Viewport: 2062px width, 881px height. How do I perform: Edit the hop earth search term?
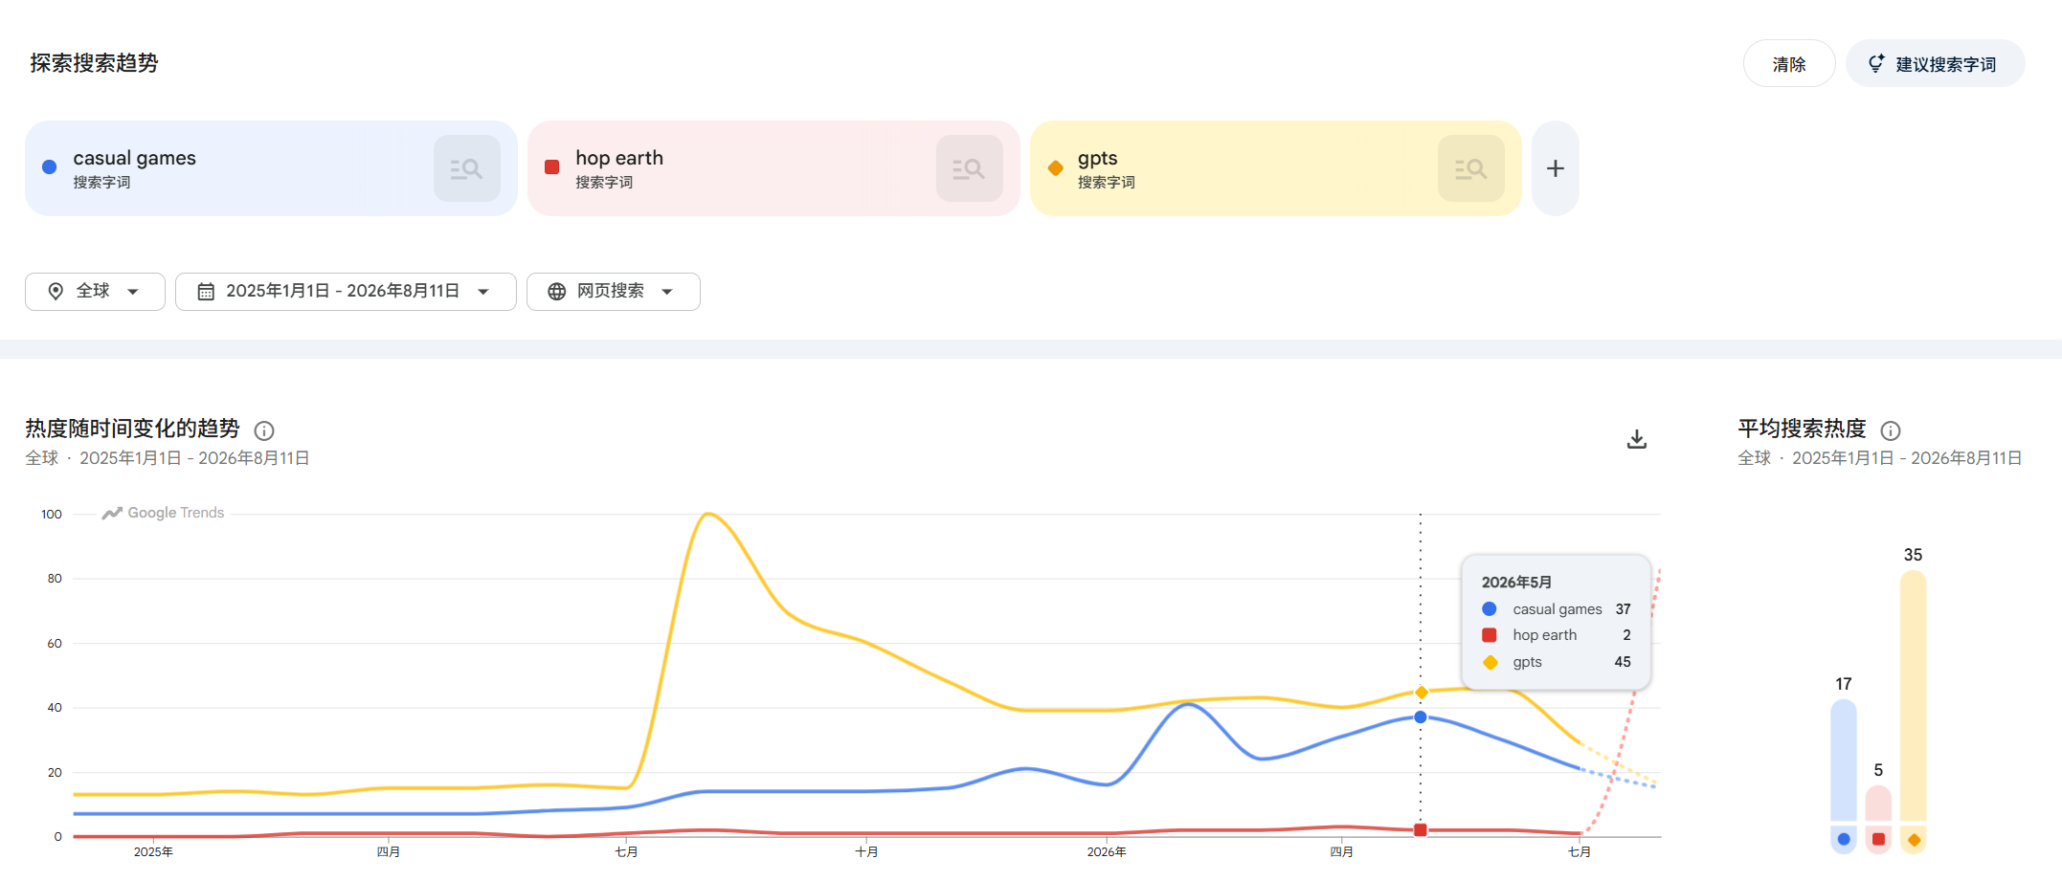point(619,158)
